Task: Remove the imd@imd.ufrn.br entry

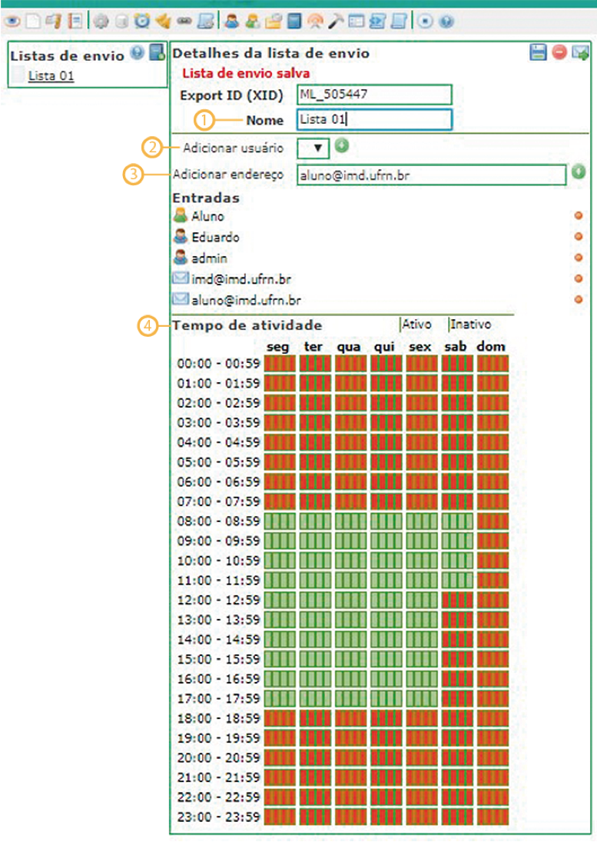Action: (579, 278)
